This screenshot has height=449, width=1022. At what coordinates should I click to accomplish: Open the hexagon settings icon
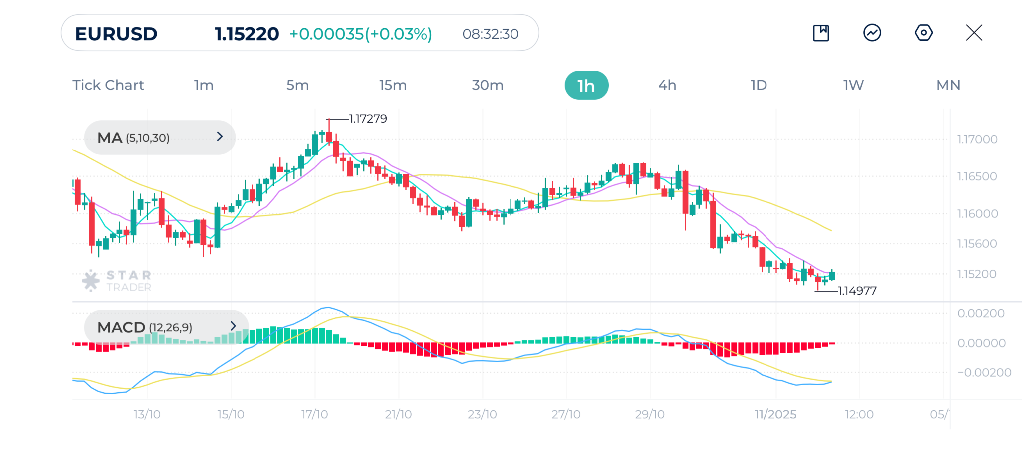[x=923, y=33]
